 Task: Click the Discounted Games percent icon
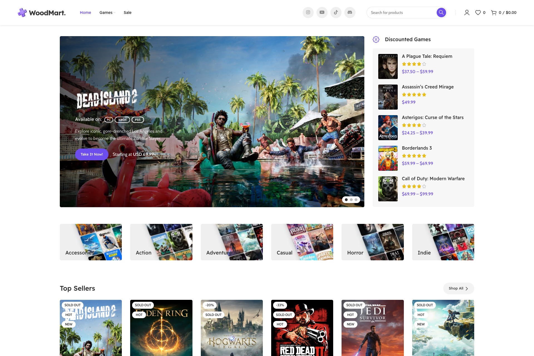[x=376, y=39]
